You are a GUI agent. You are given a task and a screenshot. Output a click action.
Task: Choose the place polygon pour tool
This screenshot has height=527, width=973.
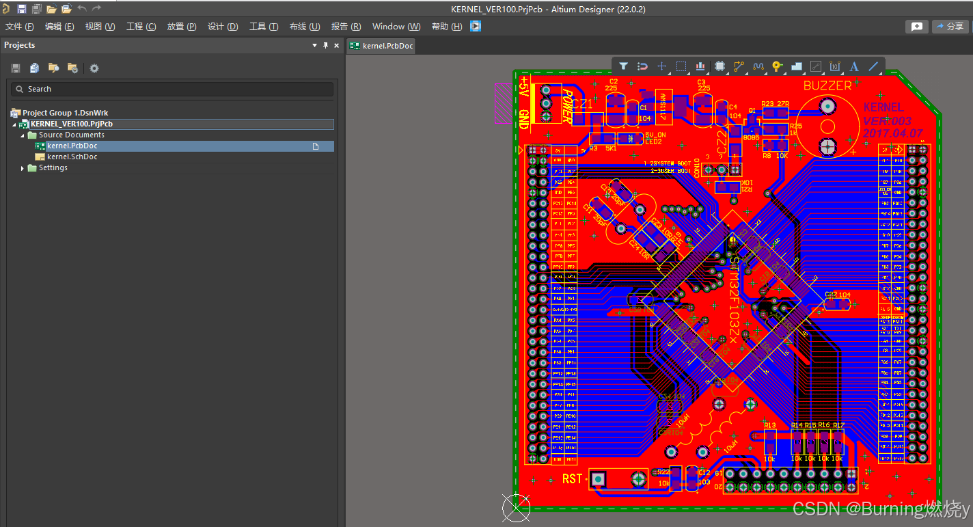(x=796, y=66)
